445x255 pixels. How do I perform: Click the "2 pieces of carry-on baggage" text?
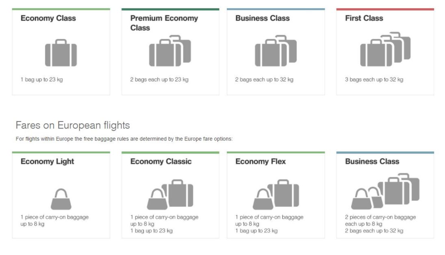[x=380, y=217]
